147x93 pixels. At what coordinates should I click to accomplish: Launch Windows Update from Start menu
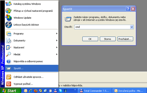[32, 18]
